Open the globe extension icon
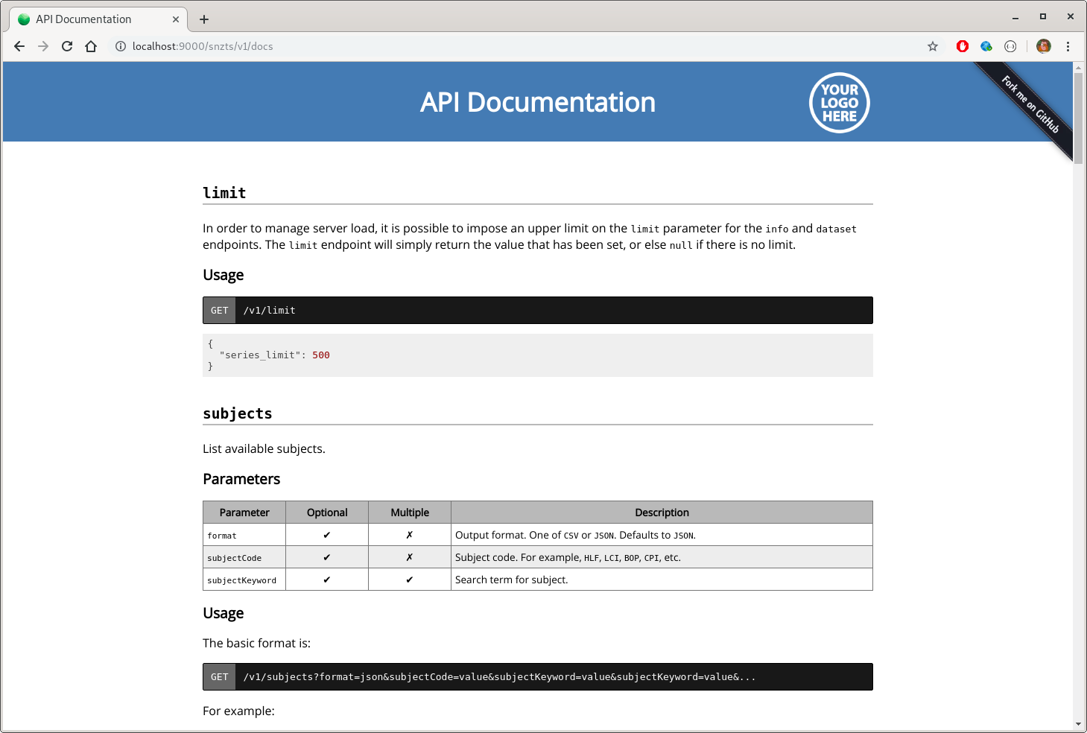Image resolution: width=1087 pixels, height=733 pixels. 986,46
